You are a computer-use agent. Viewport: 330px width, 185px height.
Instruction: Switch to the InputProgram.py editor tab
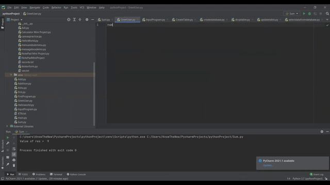(155, 20)
